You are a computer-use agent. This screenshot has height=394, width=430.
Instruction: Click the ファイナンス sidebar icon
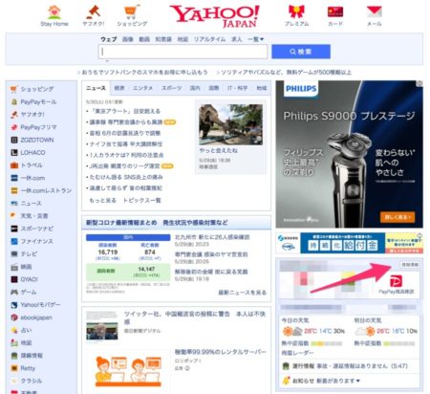[14, 241]
